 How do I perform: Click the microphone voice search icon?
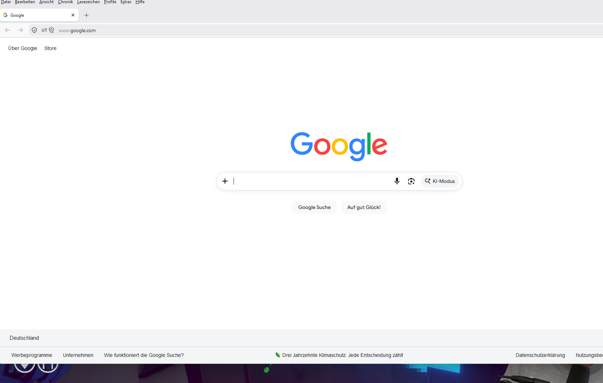point(397,181)
